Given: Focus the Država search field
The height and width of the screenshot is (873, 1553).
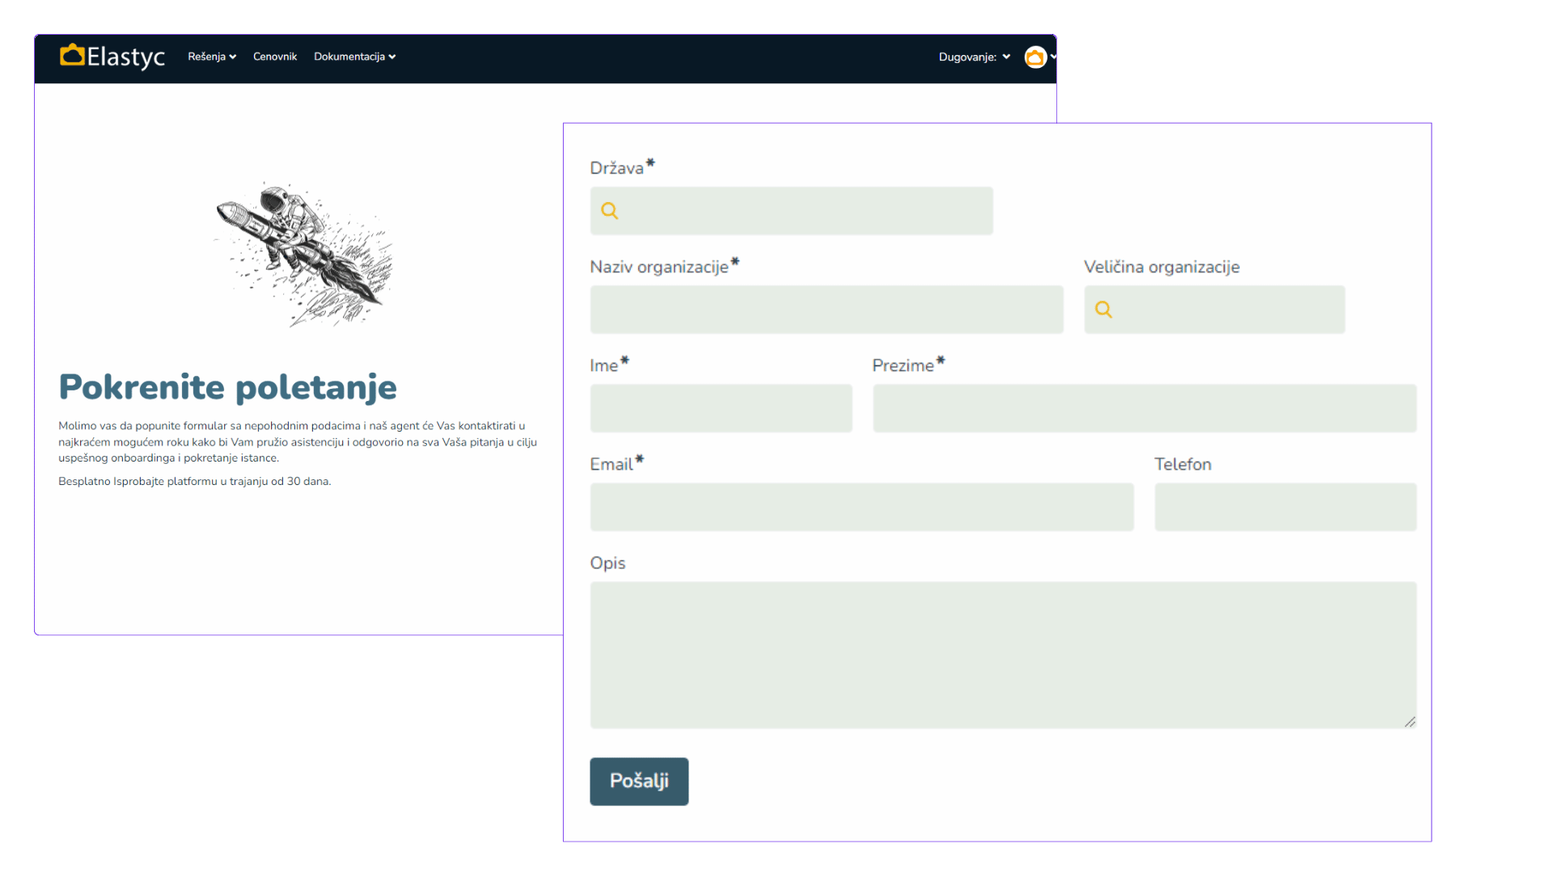Looking at the screenshot, I should [x=791, y=211].
